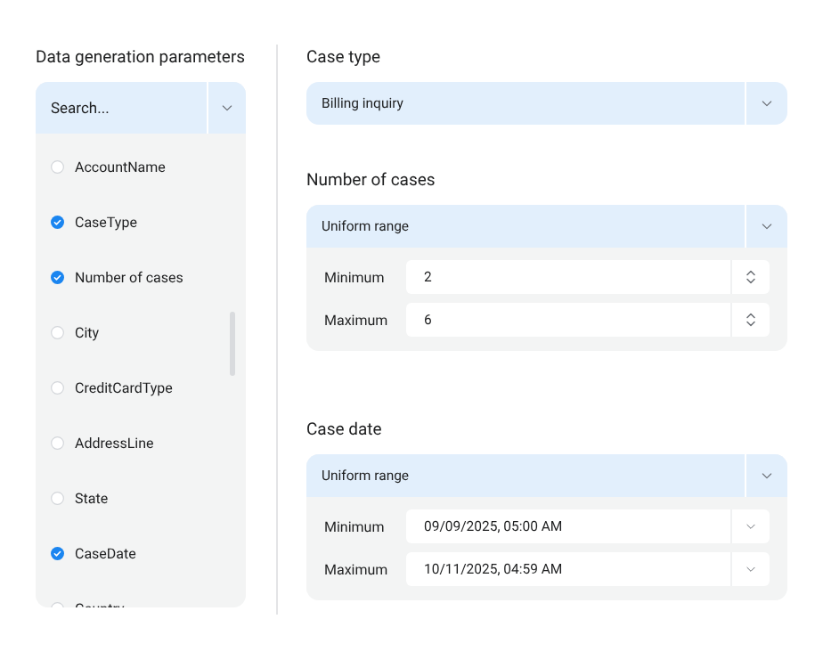Click the AddressLine label in the parameter list
823x668 pixels.
[114, 444]
